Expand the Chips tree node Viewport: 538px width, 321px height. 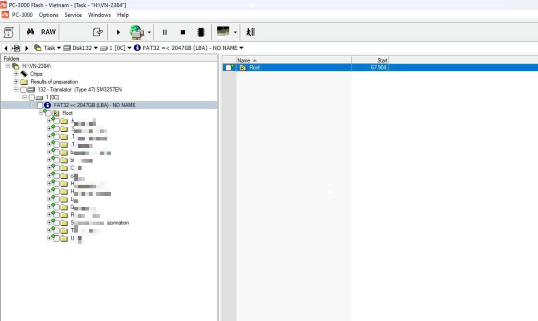[16, 74]
